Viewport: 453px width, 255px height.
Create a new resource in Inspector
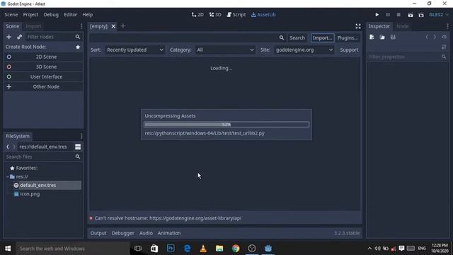click(x=372, y=37)
